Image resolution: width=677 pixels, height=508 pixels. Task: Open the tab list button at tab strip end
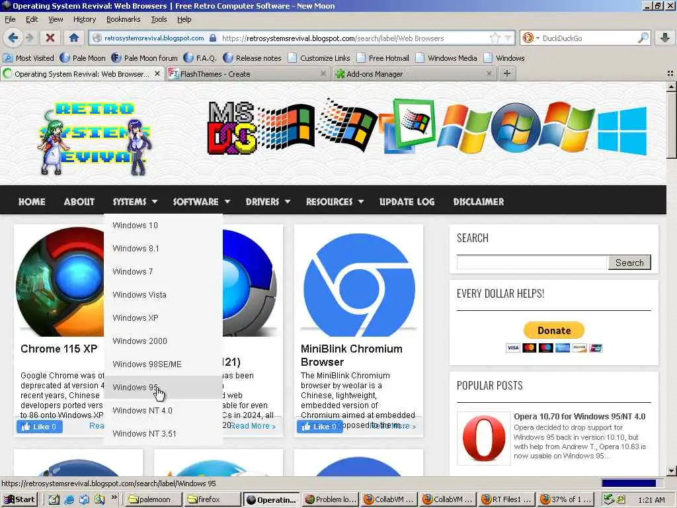670,74
